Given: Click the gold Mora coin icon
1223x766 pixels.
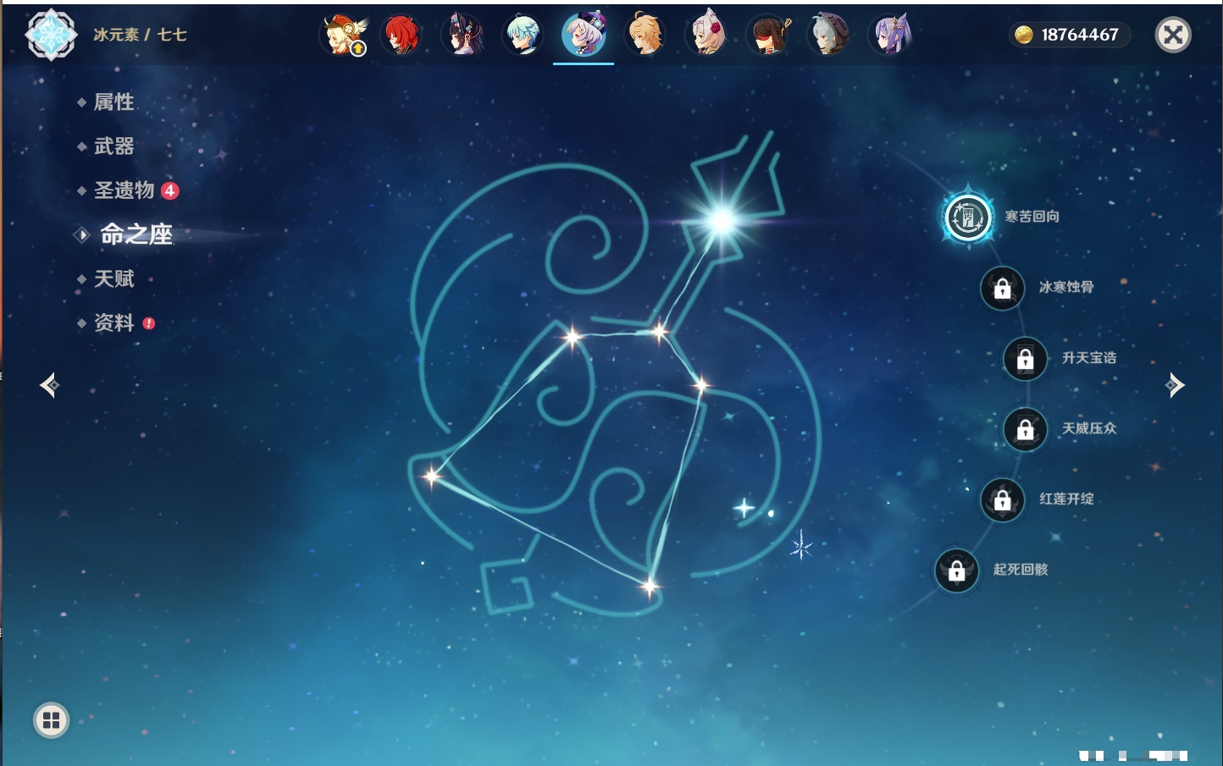Looking at the screenshot, I should click(x=1024, y=35).
